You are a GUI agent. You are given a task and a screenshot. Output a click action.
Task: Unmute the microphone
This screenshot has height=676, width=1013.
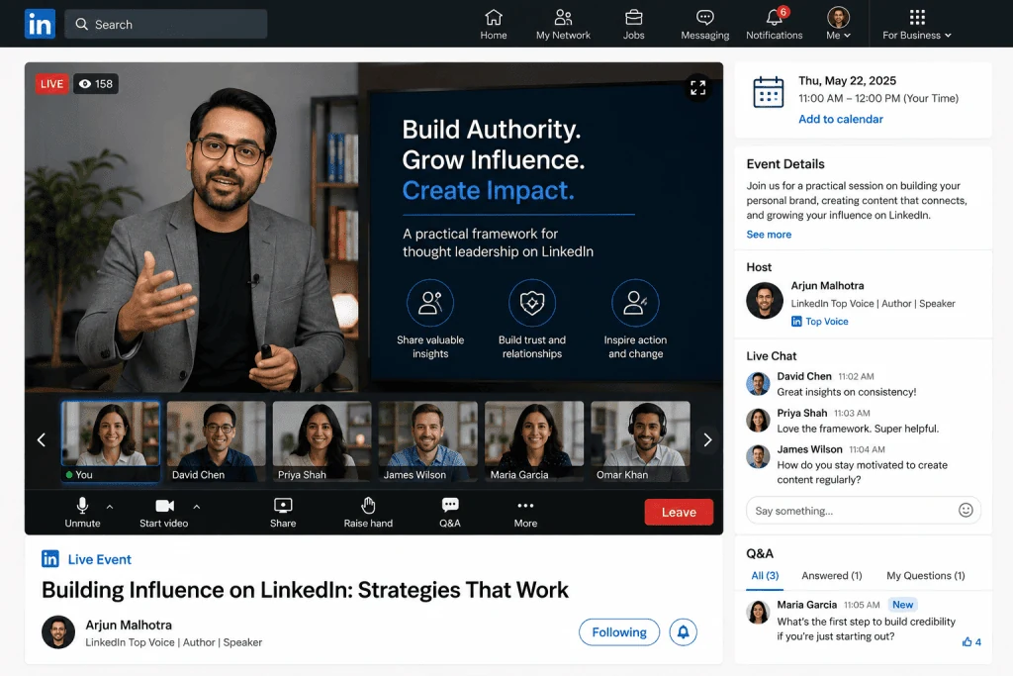pyautogui.click(x=83, y=513)
